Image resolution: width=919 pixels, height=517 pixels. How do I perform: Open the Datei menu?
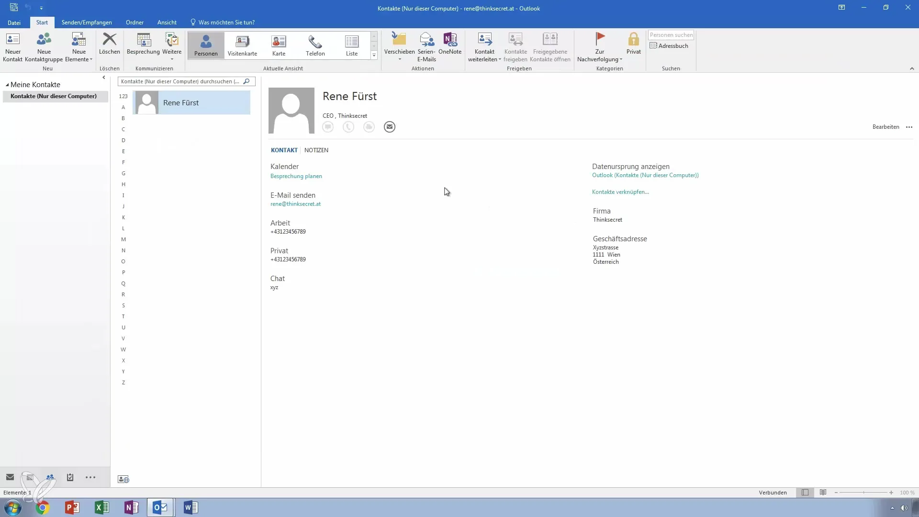click(x=14, y=22)
